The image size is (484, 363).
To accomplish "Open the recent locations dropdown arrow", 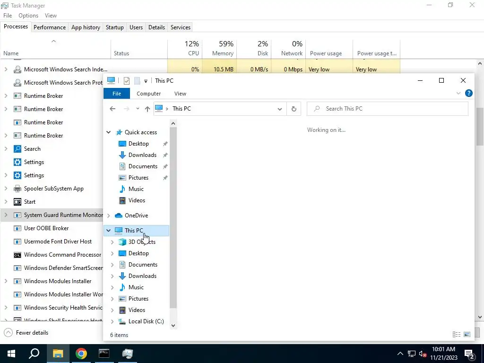I will click(x=138, y=109).
